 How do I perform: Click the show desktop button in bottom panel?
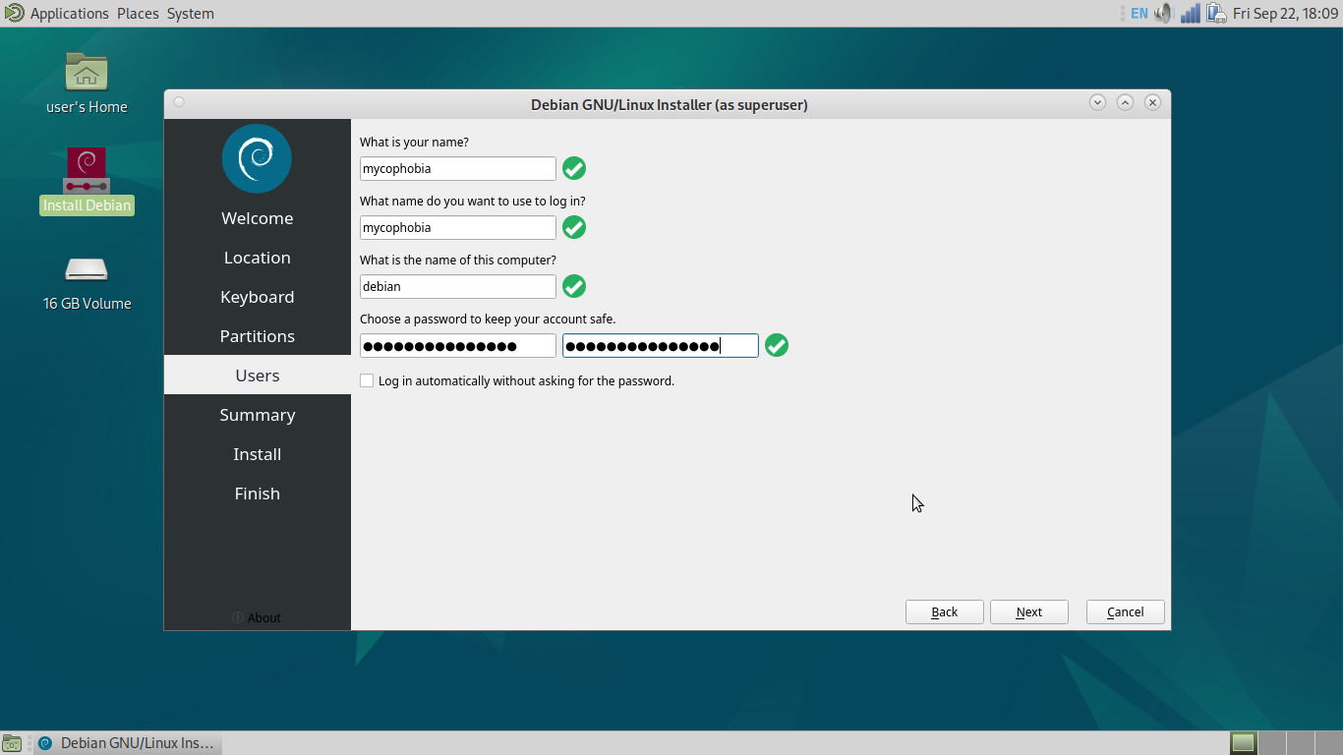[x=11, y=743]
